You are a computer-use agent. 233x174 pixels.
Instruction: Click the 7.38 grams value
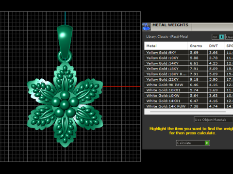click(194, 106)
